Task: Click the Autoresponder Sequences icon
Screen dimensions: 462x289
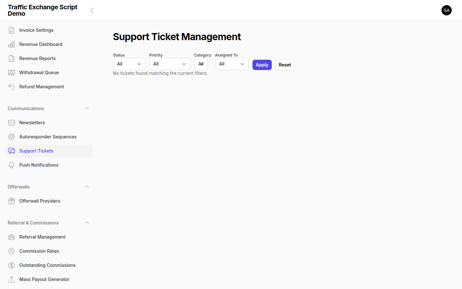Action: coord(12,136)
